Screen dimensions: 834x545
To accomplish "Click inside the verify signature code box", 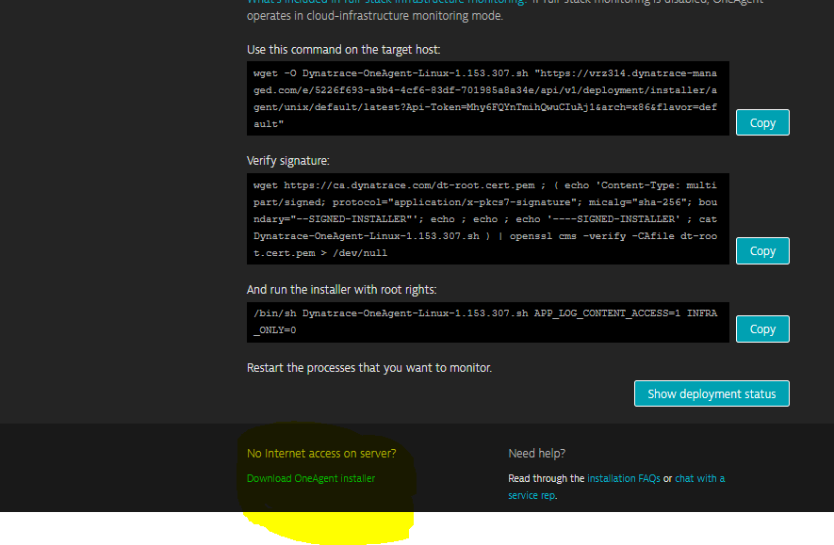I will point(487,219).
